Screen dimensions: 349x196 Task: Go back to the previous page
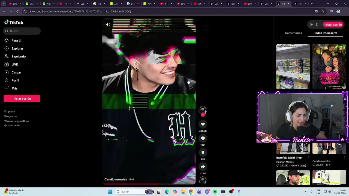(x=4, y=11)
